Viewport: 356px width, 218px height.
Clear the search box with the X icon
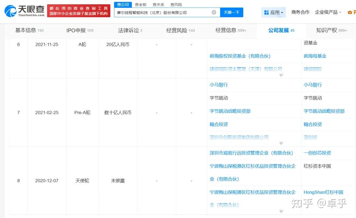[x=214, y=12]
